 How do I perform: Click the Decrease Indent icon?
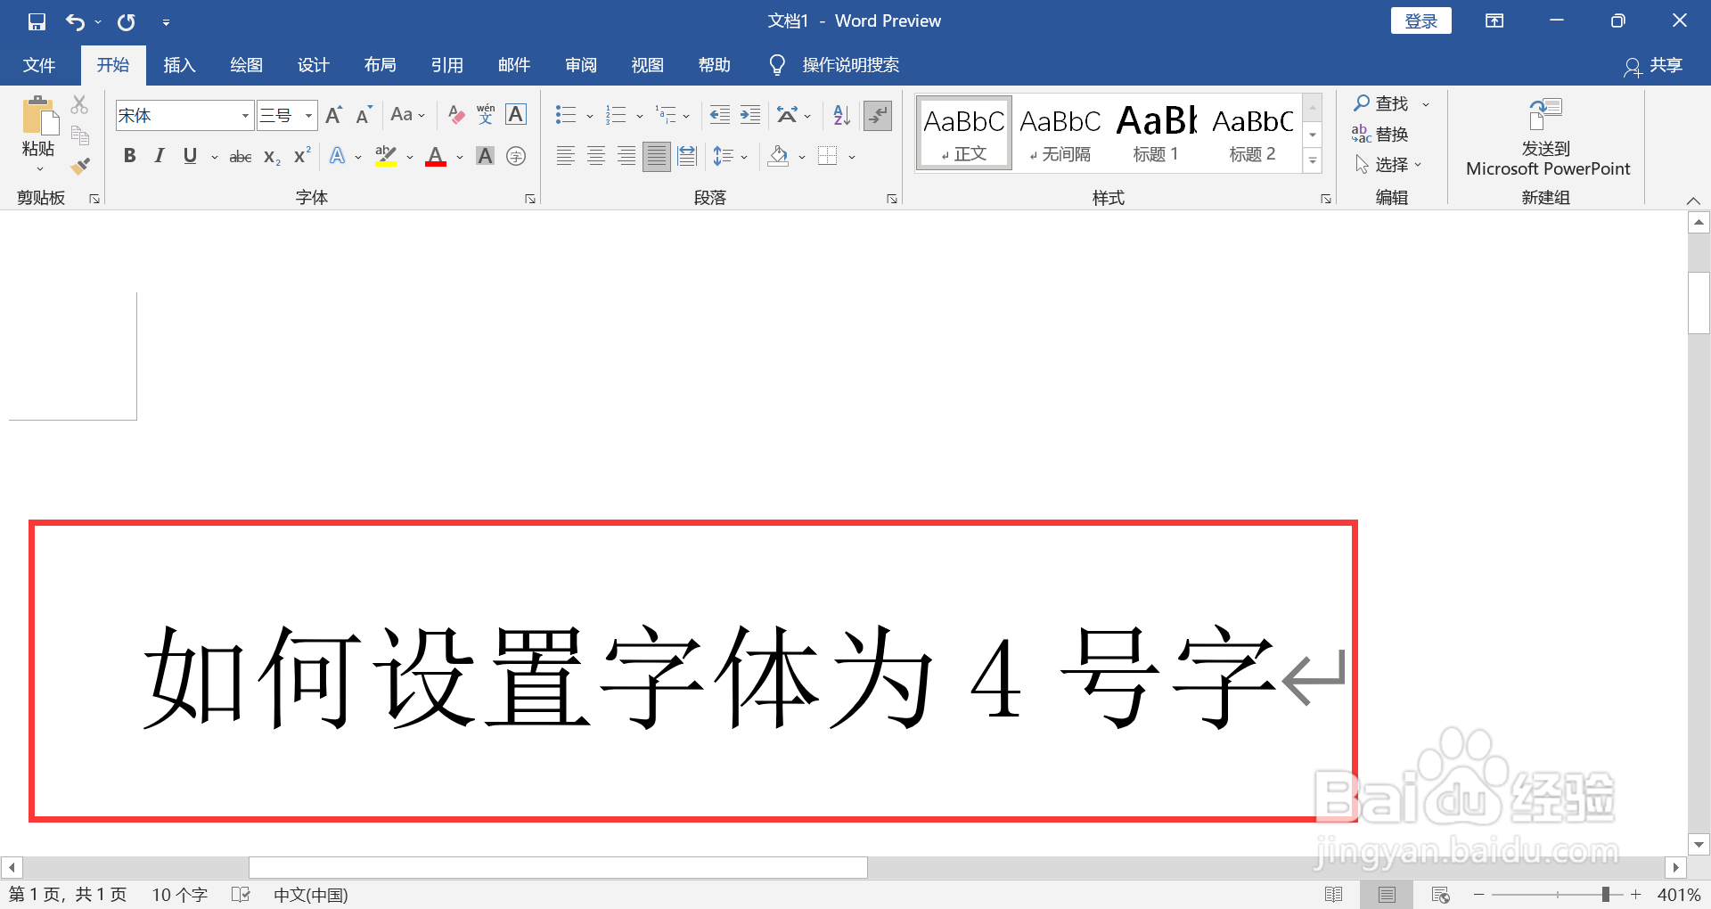pos(719,115)
